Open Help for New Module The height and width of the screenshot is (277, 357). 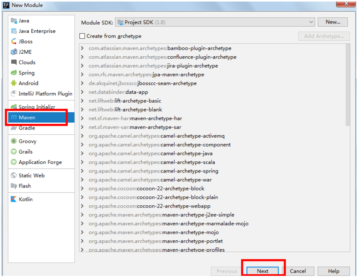click(333, 271)
